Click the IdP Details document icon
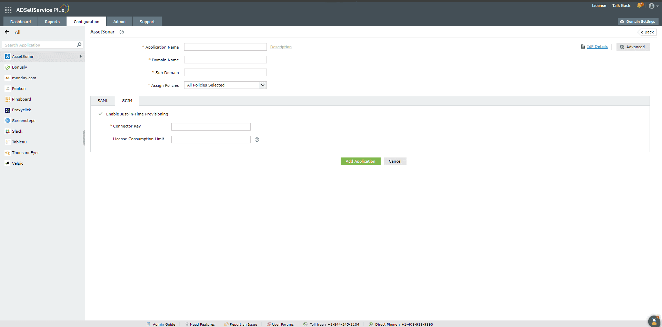Screen dimensions: 662x327 pos(583,47)
